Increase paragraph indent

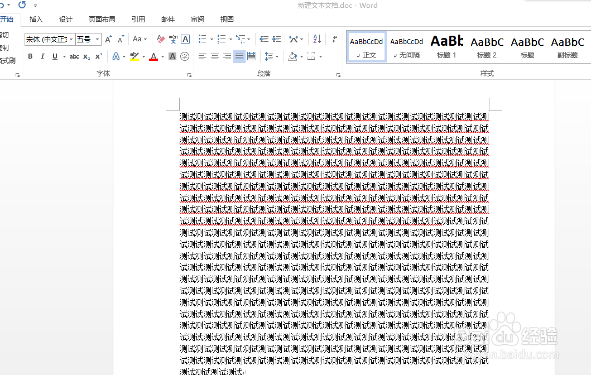coord(276,39)
